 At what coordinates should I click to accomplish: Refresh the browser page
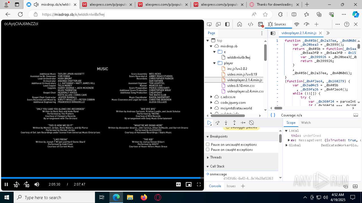20,14
